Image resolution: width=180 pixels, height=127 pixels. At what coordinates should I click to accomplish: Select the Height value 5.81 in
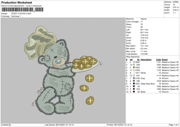tap(175, 7)
